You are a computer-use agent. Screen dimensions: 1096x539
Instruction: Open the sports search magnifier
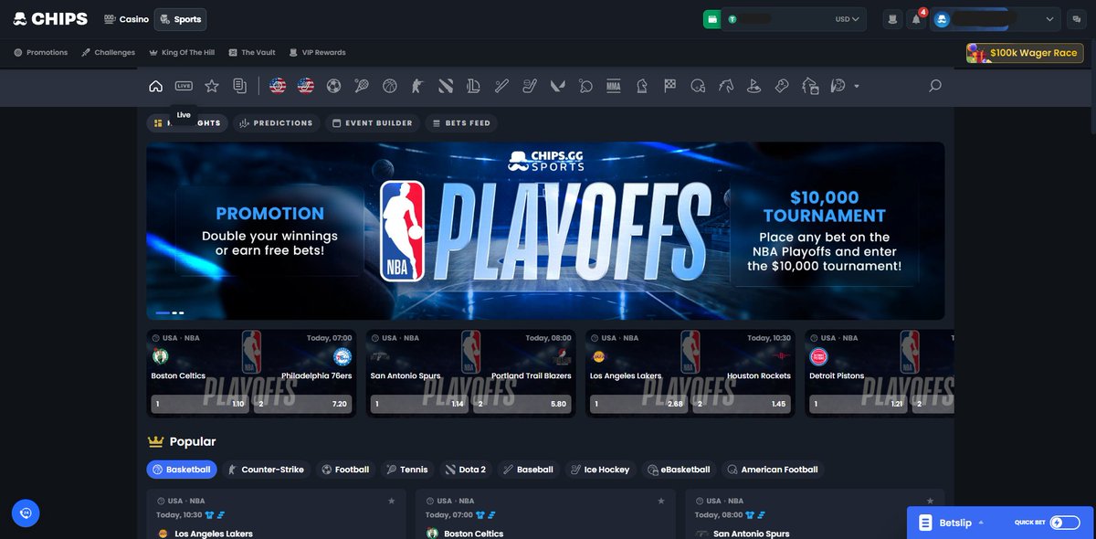point(934,86)
